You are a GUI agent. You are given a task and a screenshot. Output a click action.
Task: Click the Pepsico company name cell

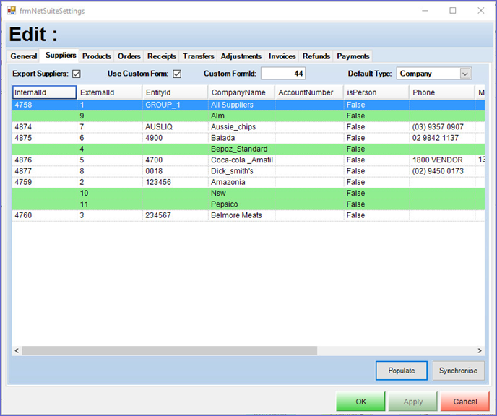[241, 204]
